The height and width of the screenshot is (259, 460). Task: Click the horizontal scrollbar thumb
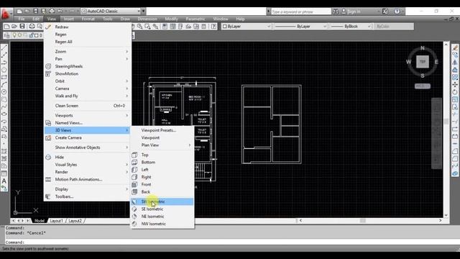click(362, 221)
